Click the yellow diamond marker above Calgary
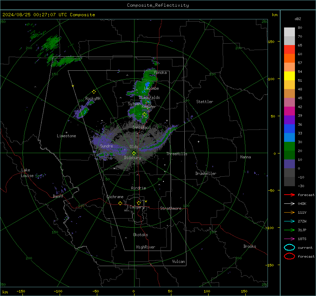The image size is (316, 296). 139,203
